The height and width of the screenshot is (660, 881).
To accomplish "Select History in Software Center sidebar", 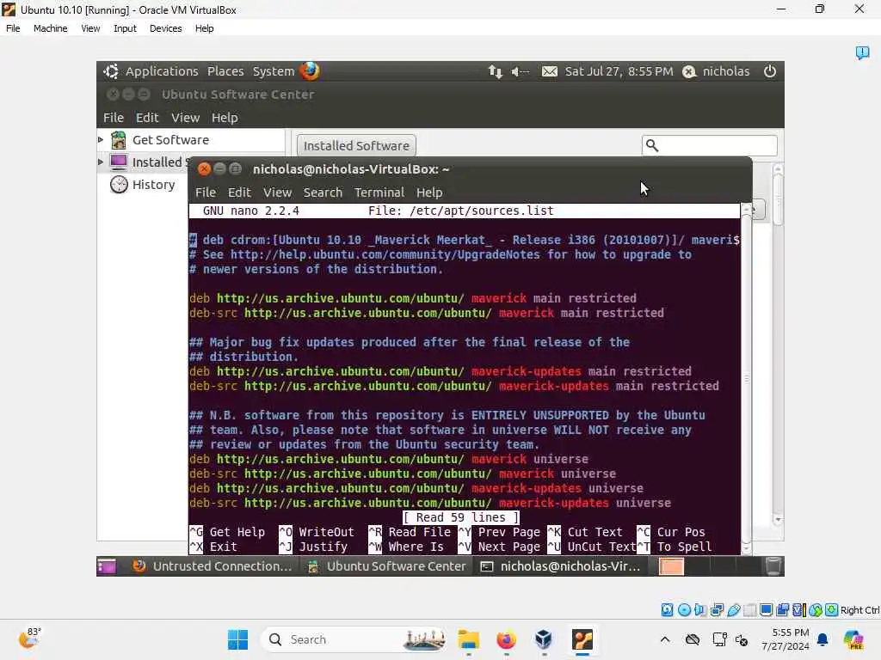I will tap(153, 185).
